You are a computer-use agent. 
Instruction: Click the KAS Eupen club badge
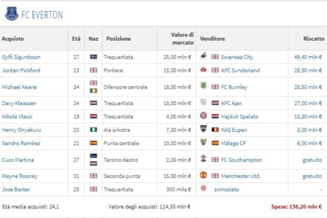(x=203, y=129)
